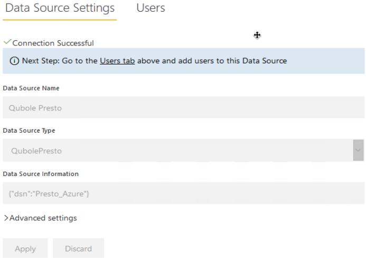Click the Data Source Information field
Screen dimensions: 366x260
click(183, 193)
